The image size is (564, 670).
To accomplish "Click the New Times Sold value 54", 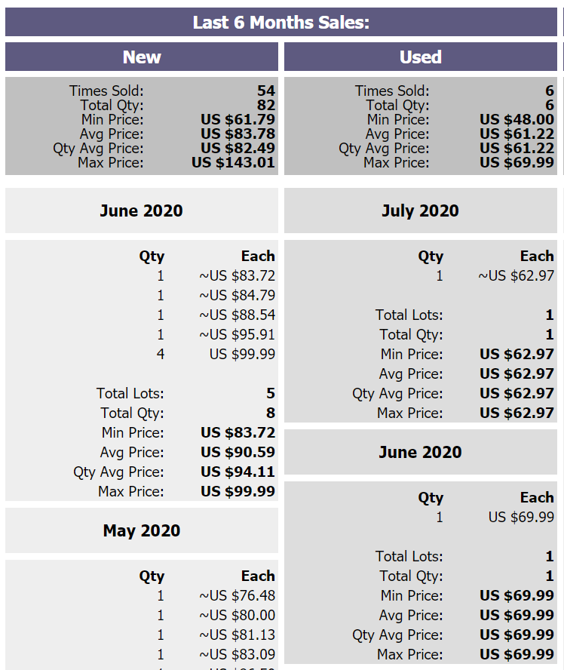I will [x=265, y=91].
